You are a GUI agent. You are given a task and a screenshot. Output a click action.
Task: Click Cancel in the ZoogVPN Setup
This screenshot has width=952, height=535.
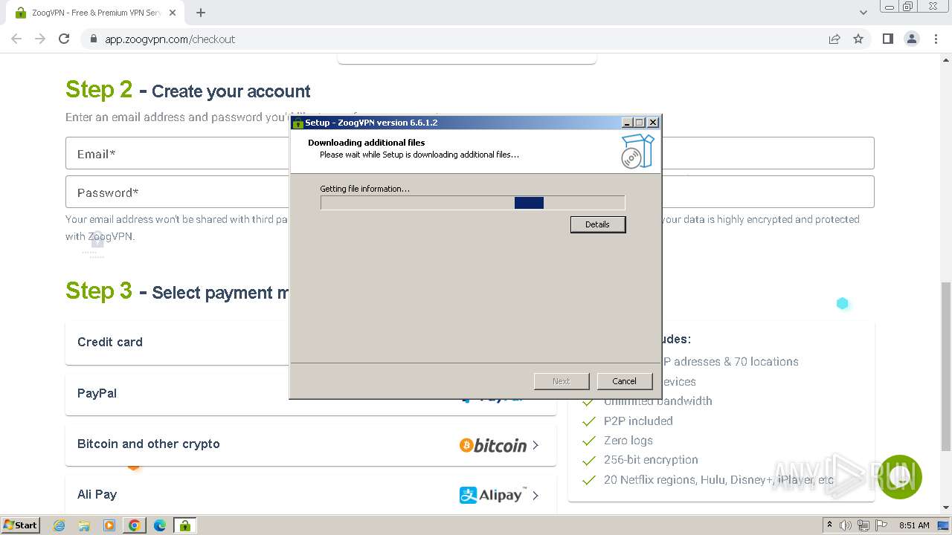624,381
